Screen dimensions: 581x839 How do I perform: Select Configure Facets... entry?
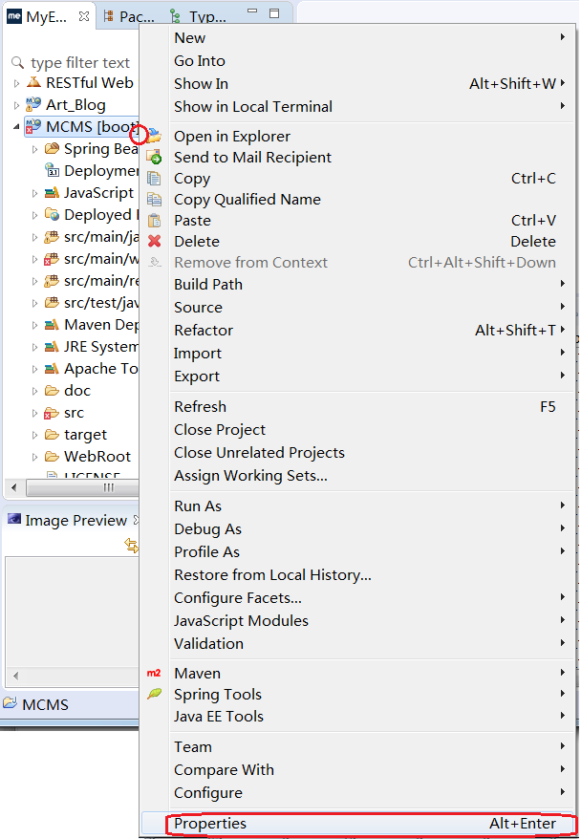tap(359, 597)
